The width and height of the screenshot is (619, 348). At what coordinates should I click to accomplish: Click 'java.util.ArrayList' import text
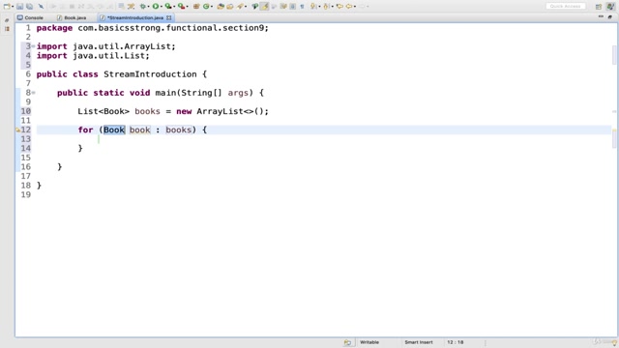[x=123, y=46]
